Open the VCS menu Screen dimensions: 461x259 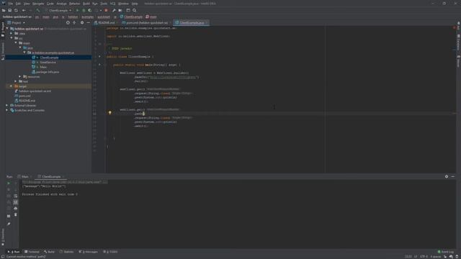click(x=112, y=4)
